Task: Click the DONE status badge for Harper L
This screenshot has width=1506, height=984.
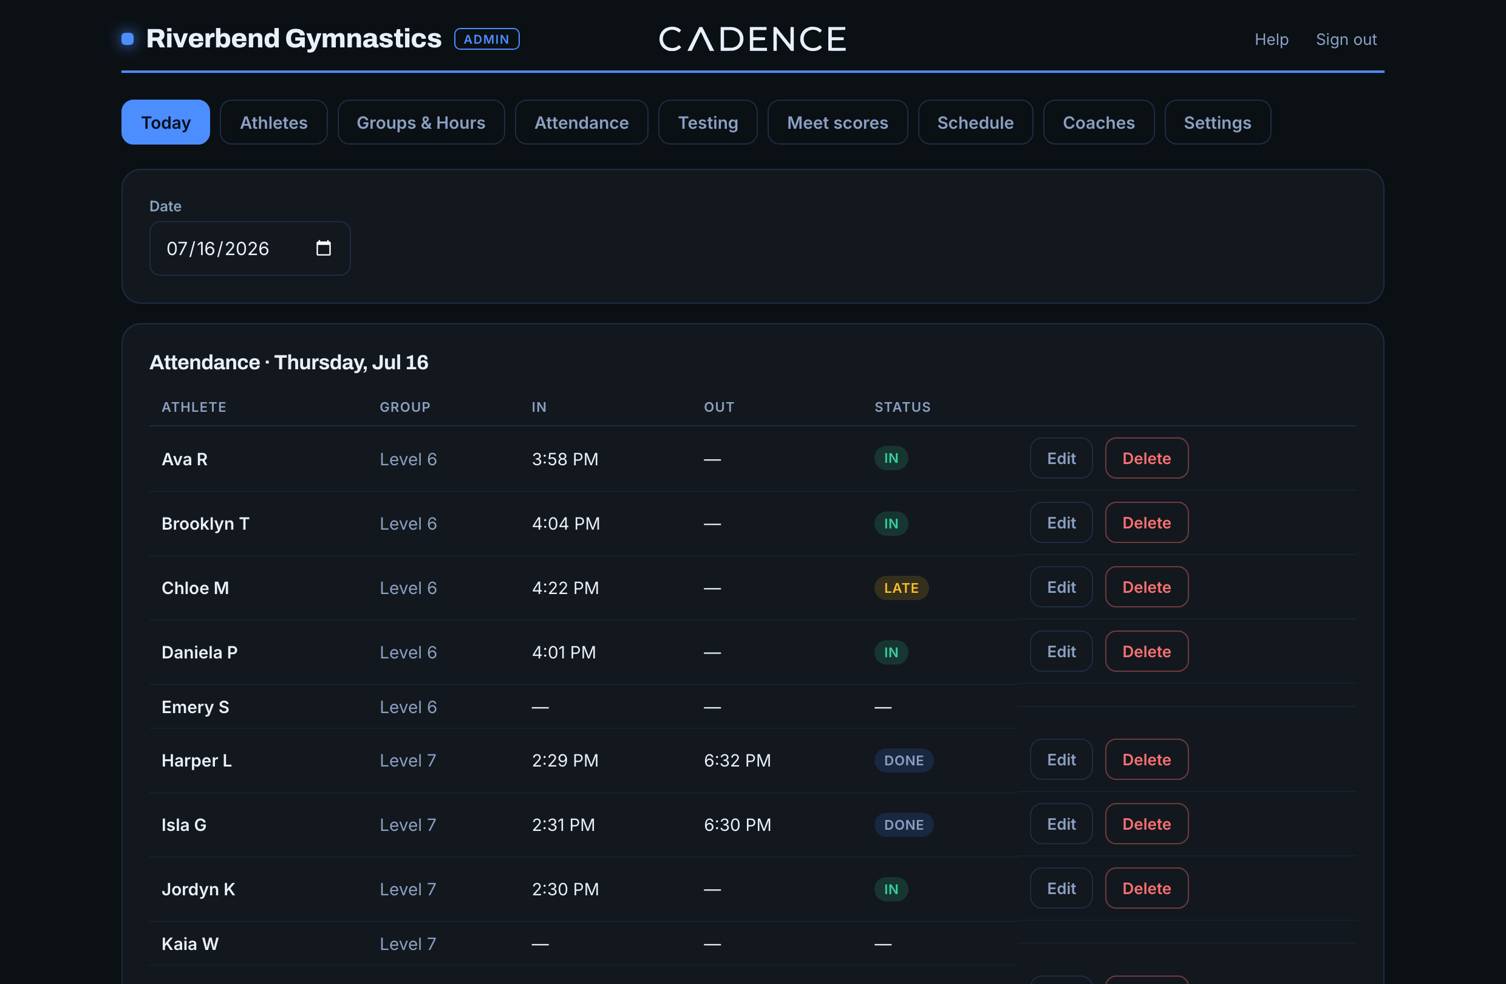Action: (x=904, y=760)
